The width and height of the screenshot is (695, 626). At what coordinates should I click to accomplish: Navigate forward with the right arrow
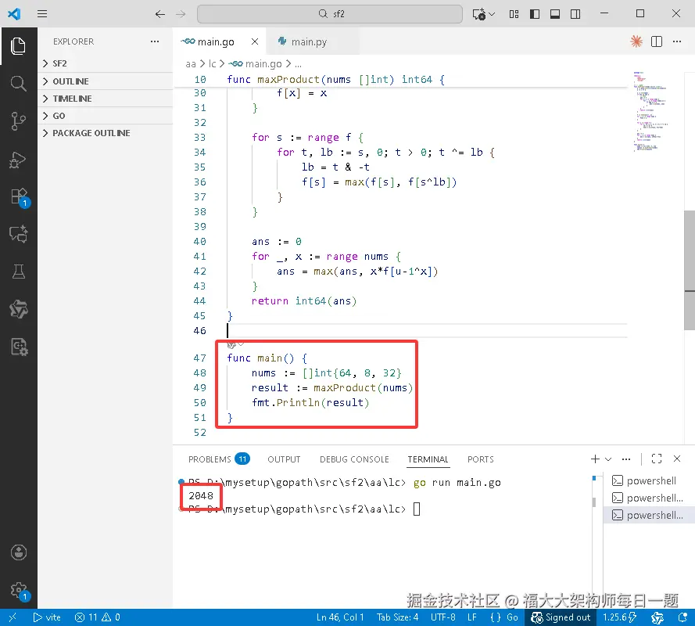[x=181, y=14]
